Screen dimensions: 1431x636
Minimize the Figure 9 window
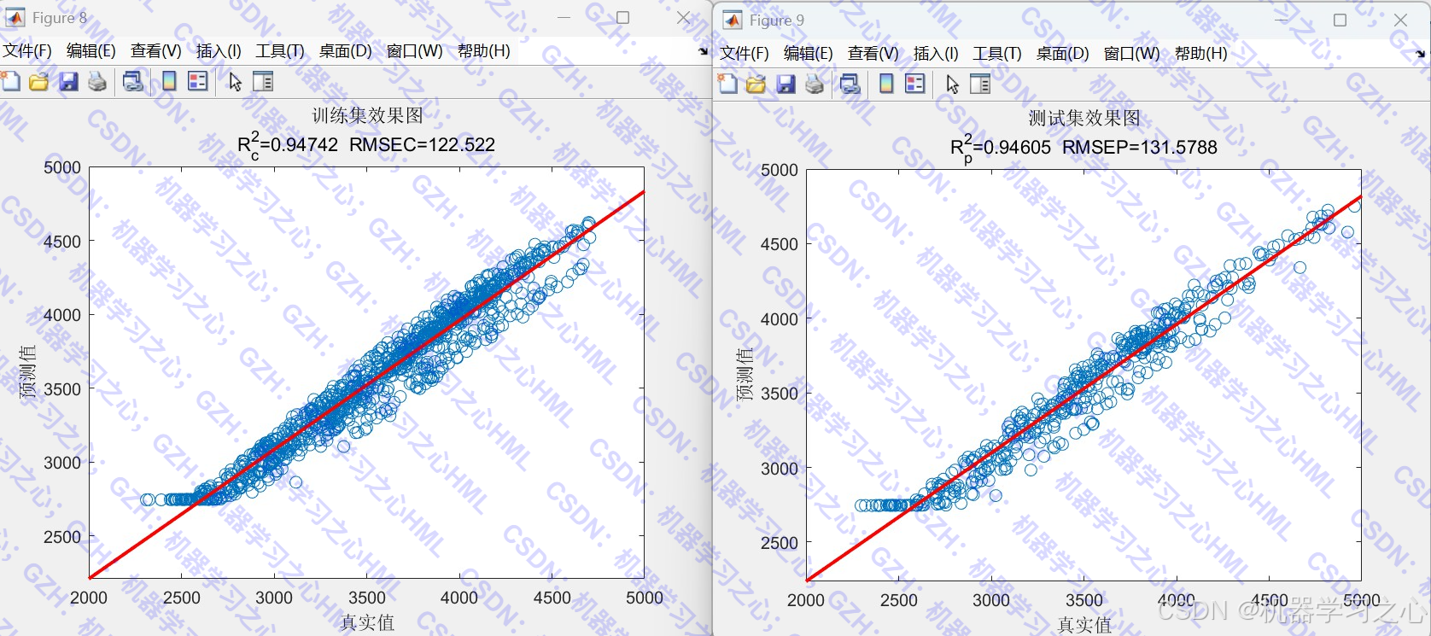1282,20
